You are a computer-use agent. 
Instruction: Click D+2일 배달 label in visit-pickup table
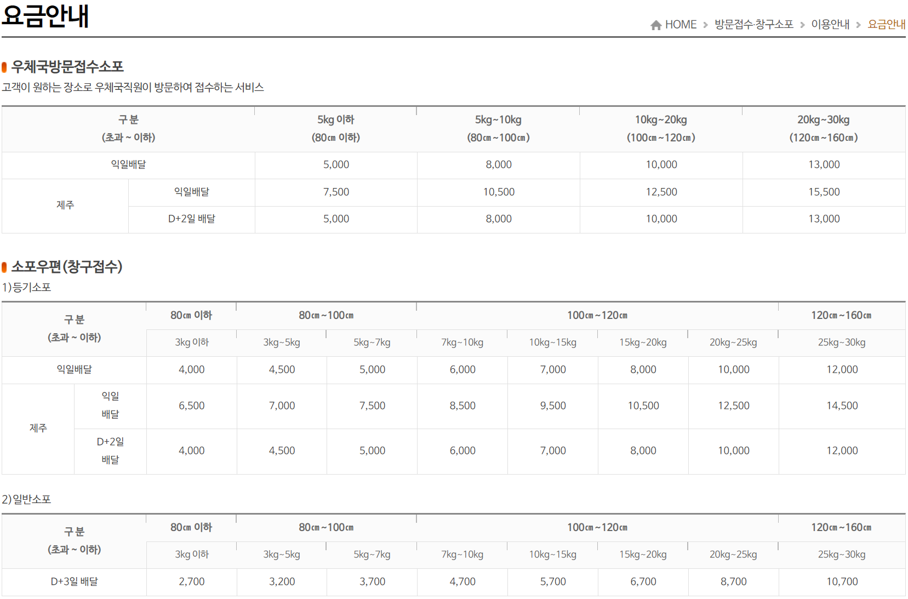click(192, 219)
